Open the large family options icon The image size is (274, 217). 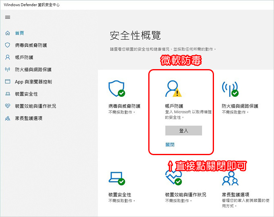(x=230, y=178)
